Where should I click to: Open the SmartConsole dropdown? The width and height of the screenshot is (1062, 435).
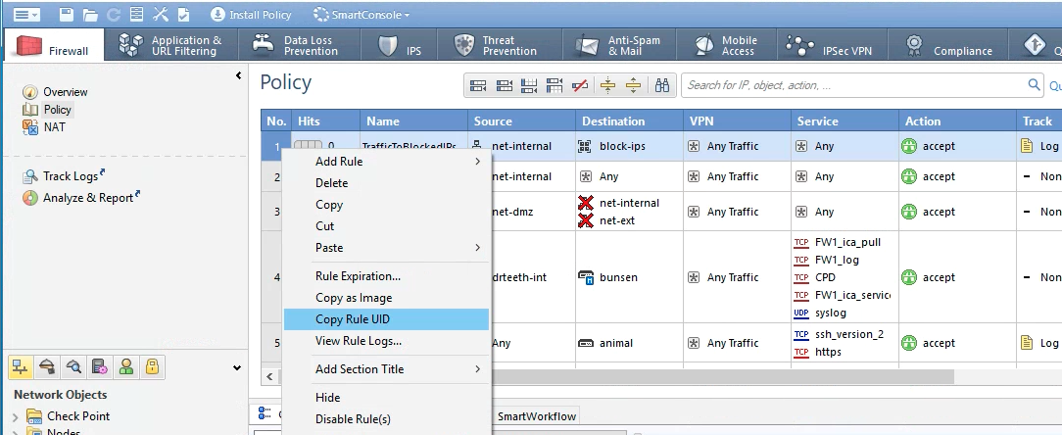[362, 15]
